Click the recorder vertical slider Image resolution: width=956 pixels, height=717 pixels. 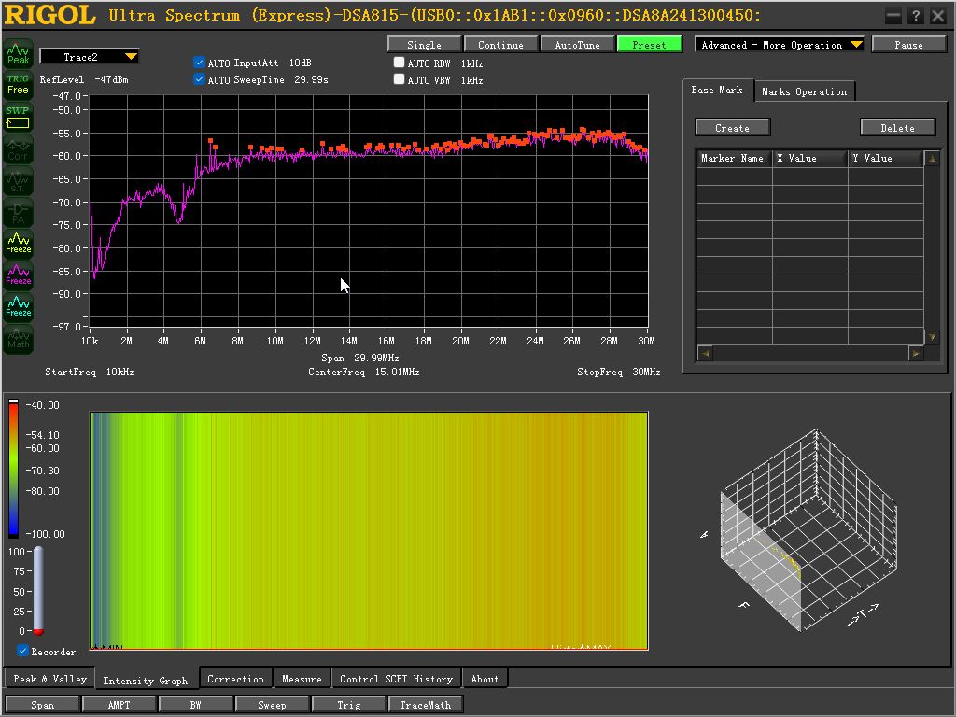click(x=38, y=591)
